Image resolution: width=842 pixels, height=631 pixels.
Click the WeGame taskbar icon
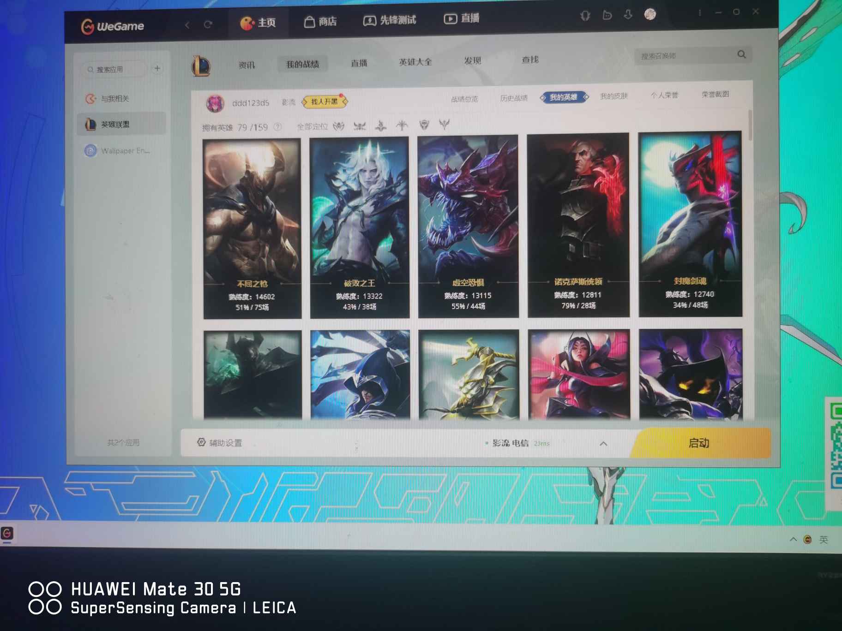point(7,534)
